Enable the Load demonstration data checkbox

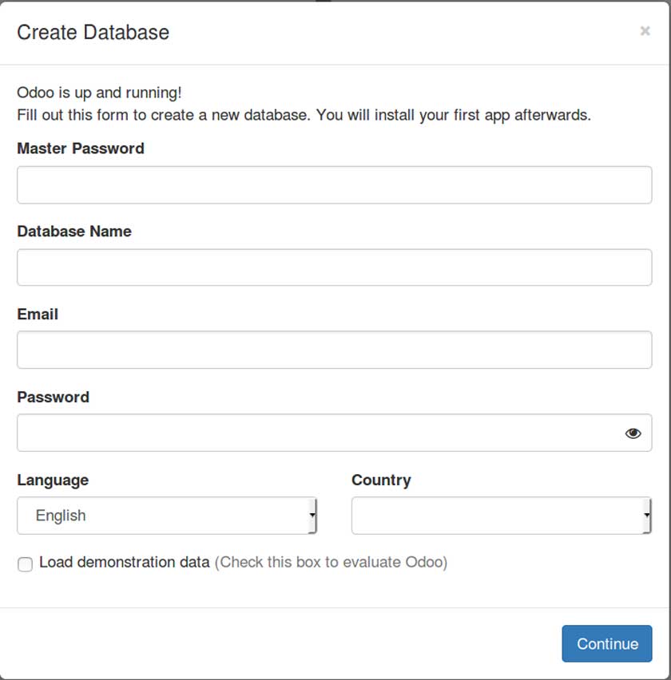(26, 564)
